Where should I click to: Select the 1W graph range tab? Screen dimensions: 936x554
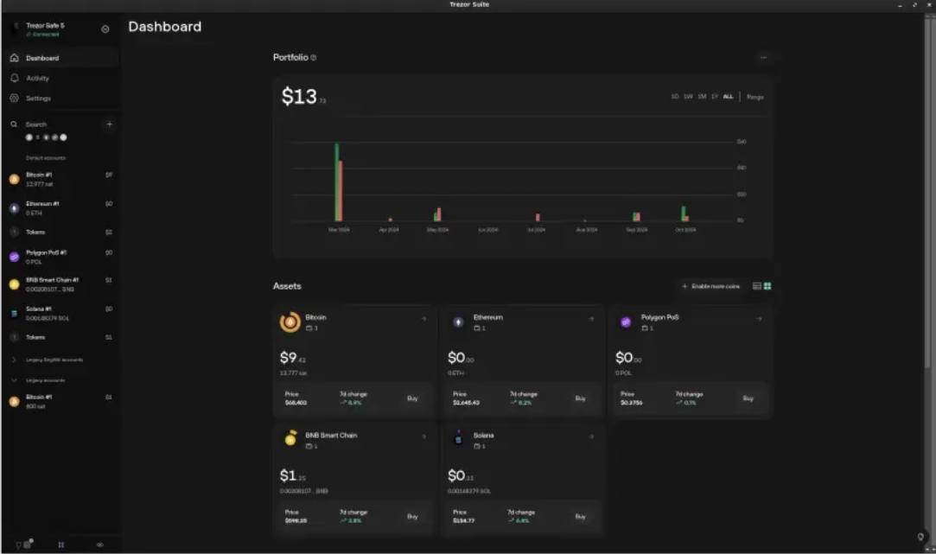tap(688, 97)
